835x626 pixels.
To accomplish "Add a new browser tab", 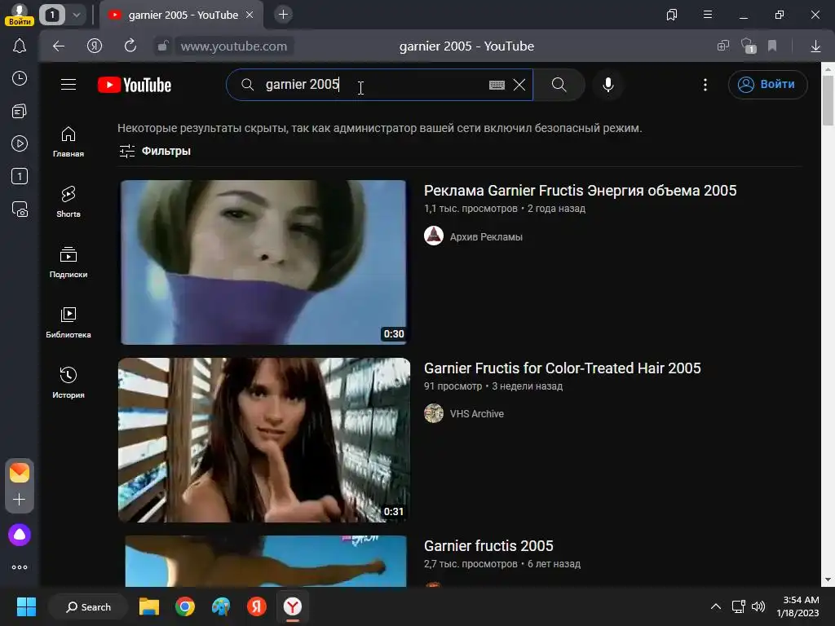I will click(x=283, y=15).
